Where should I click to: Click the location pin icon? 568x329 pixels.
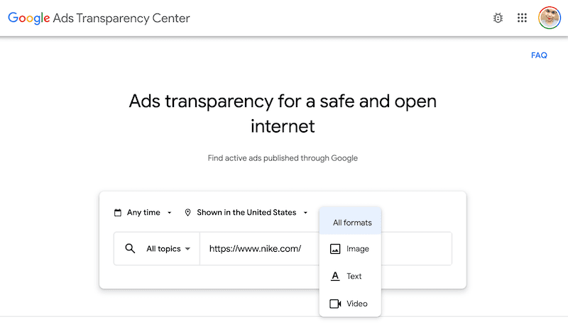(188, 212)
